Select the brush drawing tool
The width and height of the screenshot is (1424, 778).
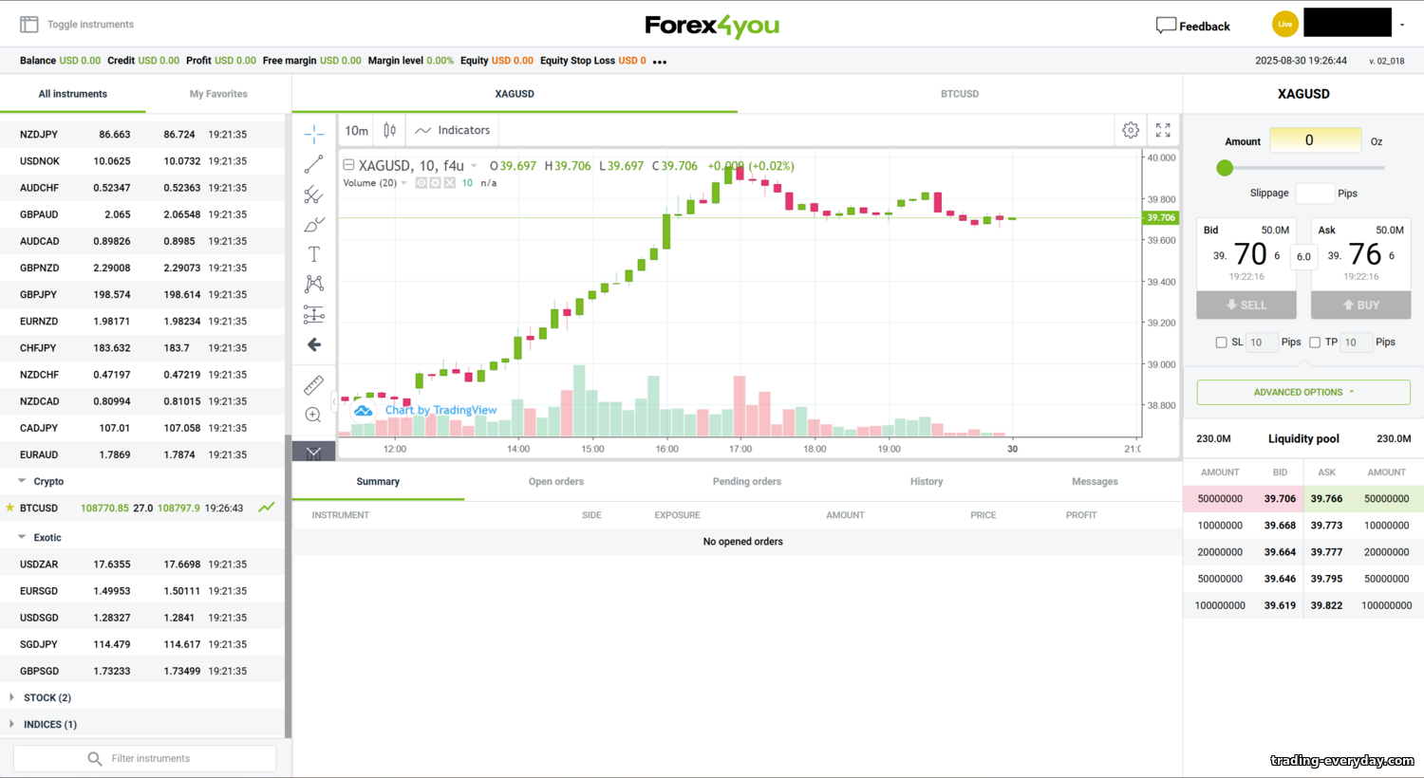pos(314,225)
